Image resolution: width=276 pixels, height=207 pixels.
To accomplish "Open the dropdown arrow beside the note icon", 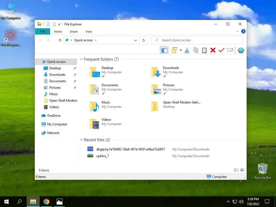I will coord(181,50).
